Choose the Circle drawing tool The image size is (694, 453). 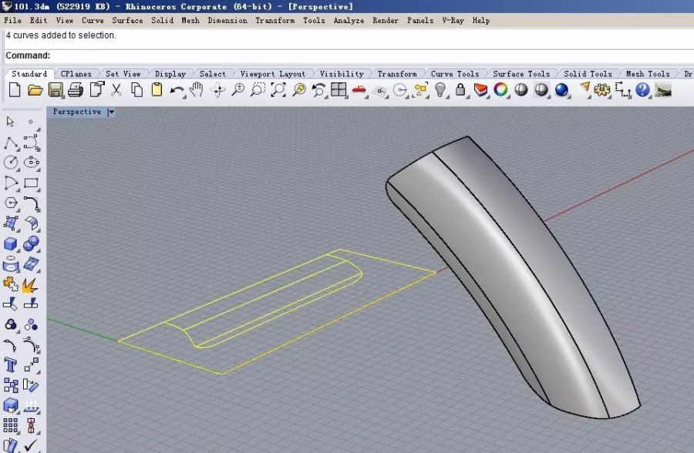pos(11,163)
